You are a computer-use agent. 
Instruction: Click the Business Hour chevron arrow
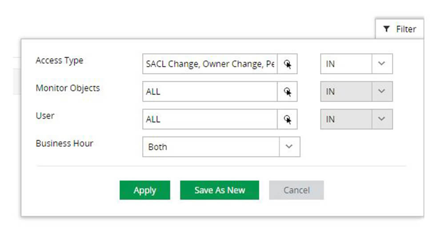coord(289,147)
